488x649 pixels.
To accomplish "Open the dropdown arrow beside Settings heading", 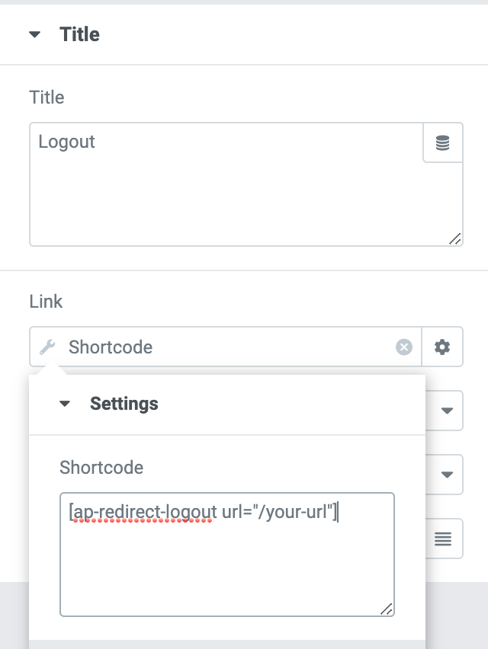I will [x=447, y=411].
